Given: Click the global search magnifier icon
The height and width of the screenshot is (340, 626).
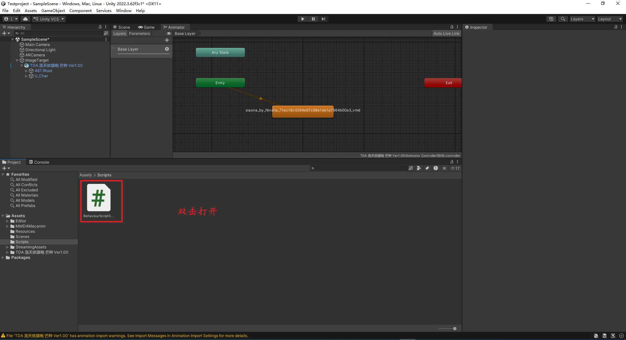Looking at the screenshot, I should 563,19.
